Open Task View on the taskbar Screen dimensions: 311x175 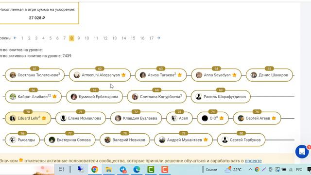click(61, 170)
